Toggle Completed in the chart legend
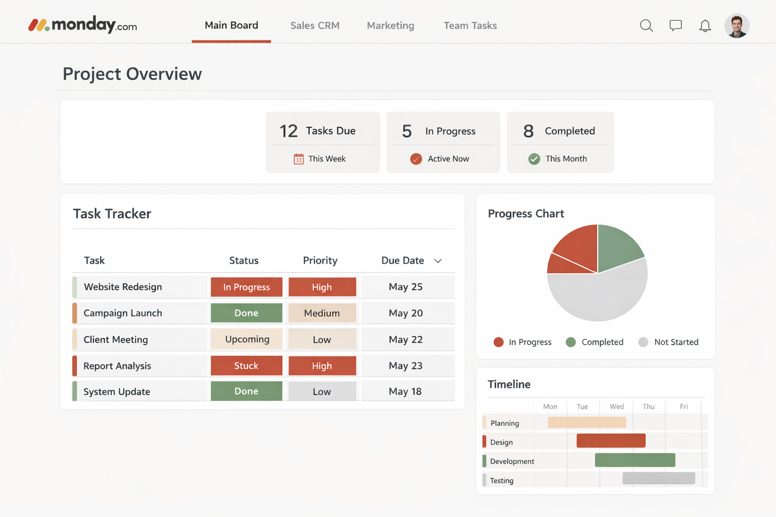This screenshot has width=776, height=517. pos(595,342)
